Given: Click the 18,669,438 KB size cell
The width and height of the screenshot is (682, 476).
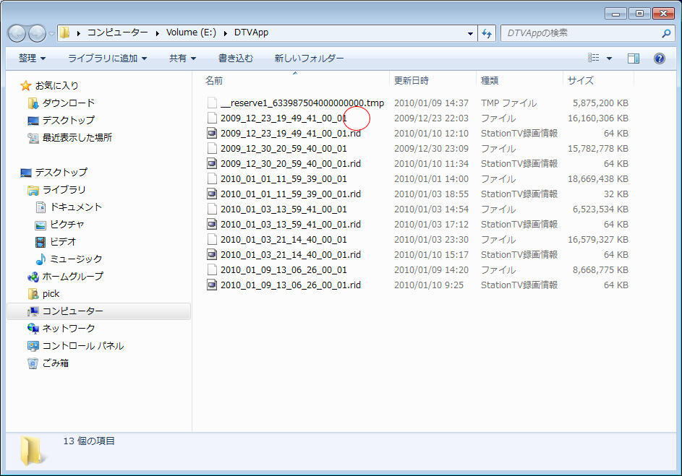Looking at the screenshot, I should coord(597,179).
